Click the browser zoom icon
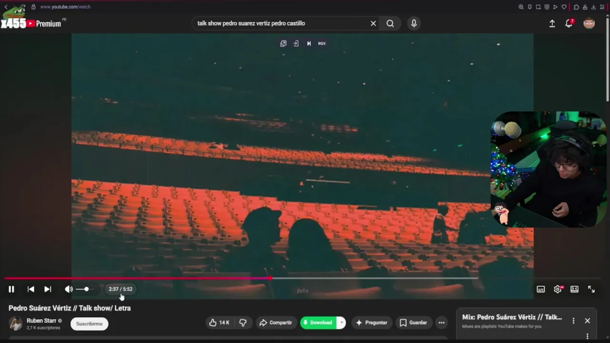 tap(521, 7)
